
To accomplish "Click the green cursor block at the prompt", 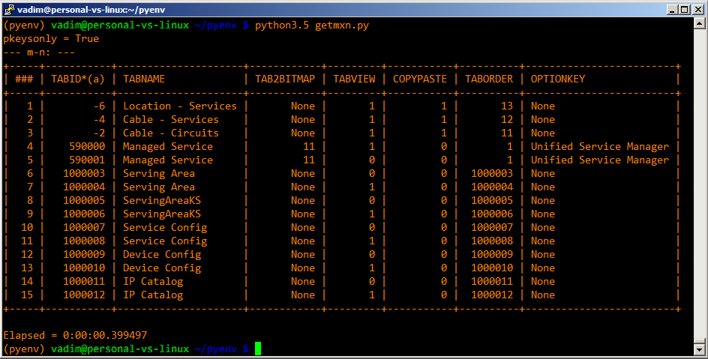I will (258, 349).
